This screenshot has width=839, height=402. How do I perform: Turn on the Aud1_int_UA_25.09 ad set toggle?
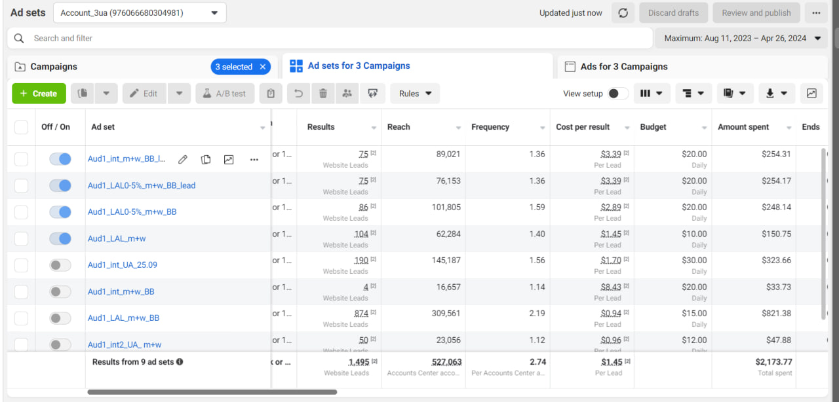point(60,265)
